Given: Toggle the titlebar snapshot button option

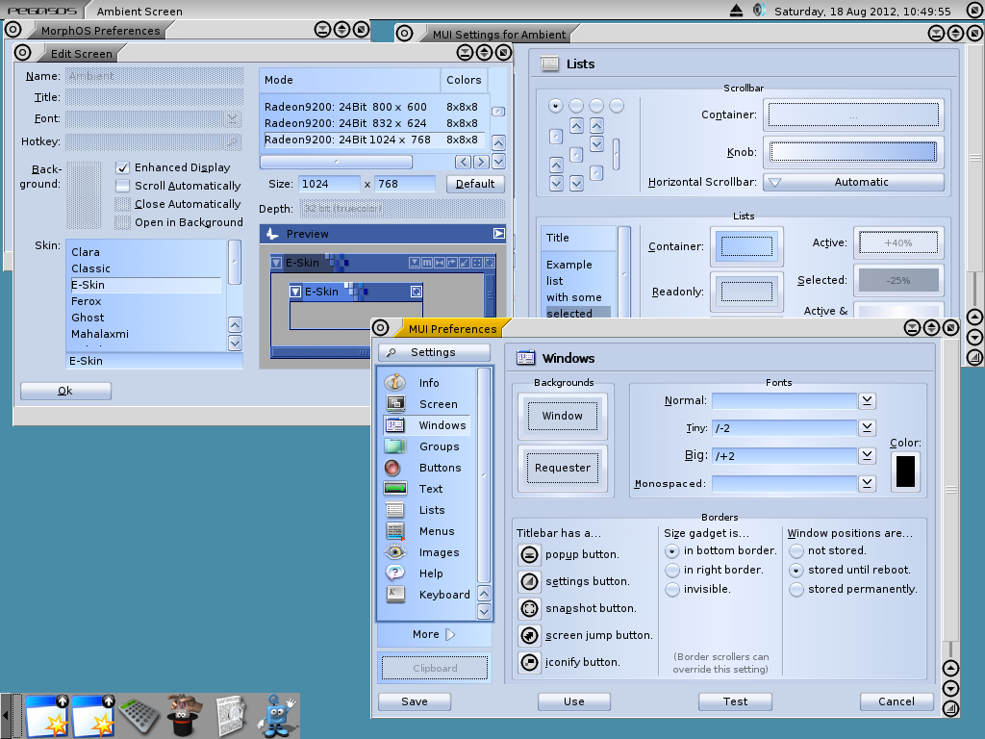Looking at the screenshot, I should click(x=530, y=608).
